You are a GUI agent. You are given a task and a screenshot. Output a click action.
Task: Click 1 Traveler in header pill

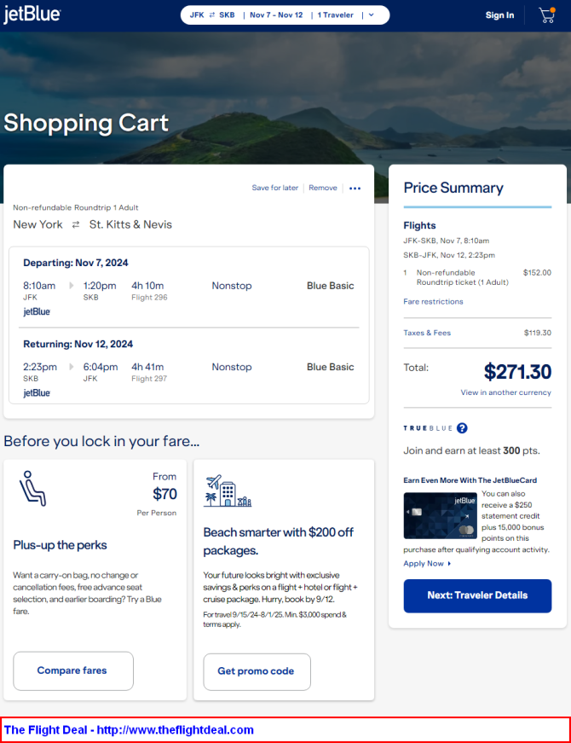pyautogui.click(x=335, y=15)
